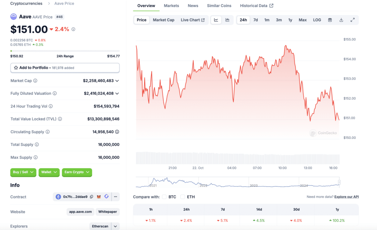377x230 pixels.
Task: Click external link icon beside Historical Data
Action: pos(271,6)
